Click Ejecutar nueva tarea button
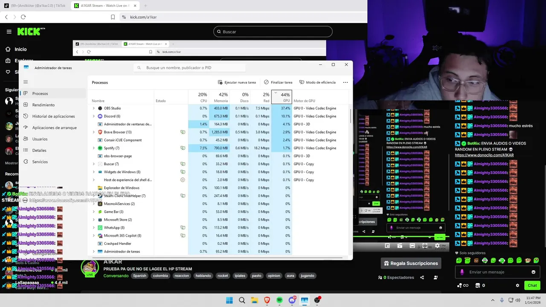The height and width of the screenshot is (307, 546). tap(237, 82)
